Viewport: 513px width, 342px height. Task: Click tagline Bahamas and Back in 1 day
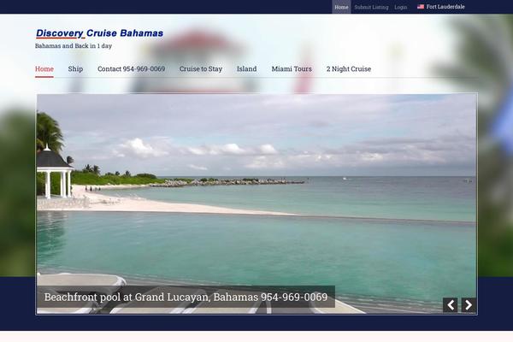click(74, 46)
